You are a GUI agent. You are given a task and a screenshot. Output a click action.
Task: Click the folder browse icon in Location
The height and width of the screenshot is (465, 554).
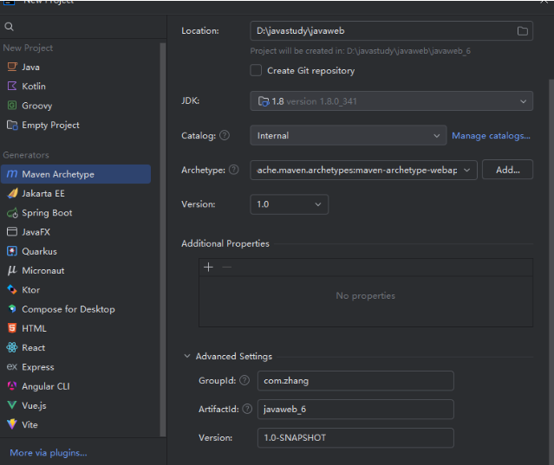522,31
